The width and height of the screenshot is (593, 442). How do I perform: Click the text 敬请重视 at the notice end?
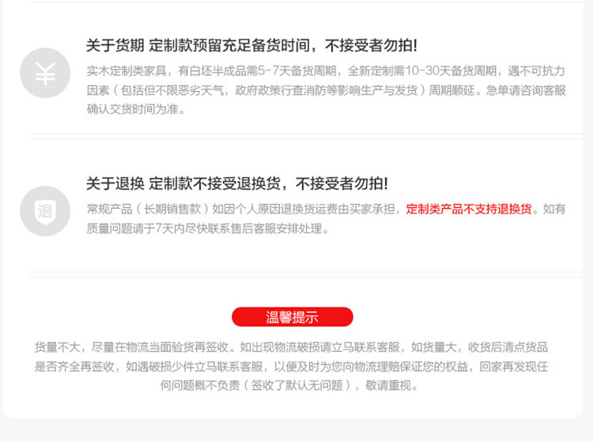pyautogui.click(x=391, y=386)
